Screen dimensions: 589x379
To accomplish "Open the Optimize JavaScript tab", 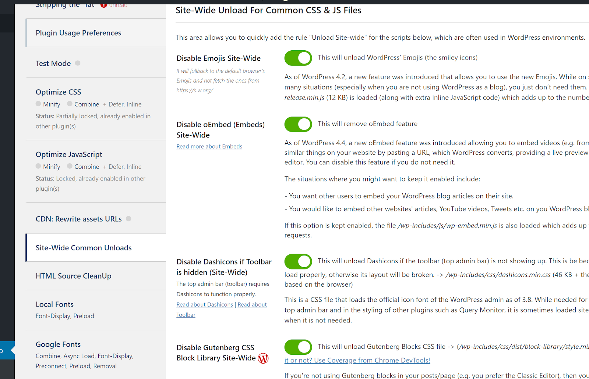I will pos(96,171).
